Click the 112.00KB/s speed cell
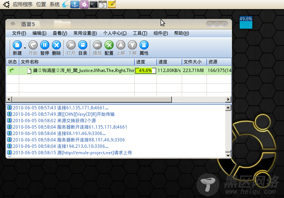This screenshot has width=284, height=198. point(169,71)
